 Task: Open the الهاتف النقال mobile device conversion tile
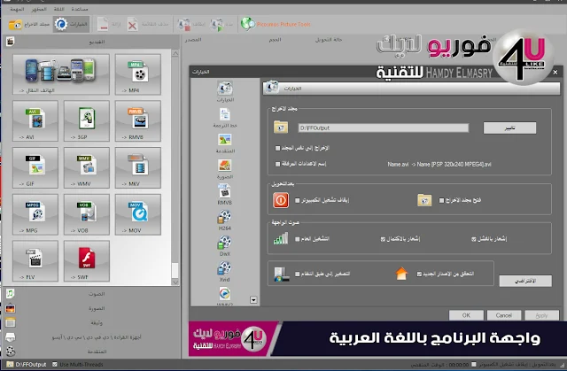[x=61, y=74]
